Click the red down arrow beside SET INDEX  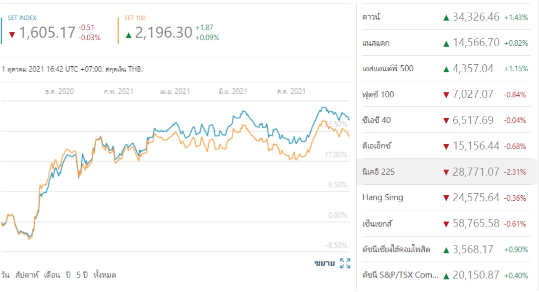[12, 34]
